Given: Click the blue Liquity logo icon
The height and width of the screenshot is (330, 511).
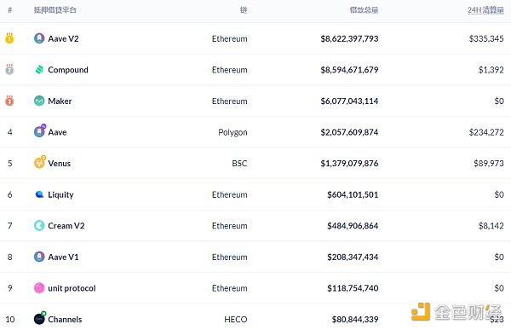Looking at the screenshot, I should coord(39,194).
